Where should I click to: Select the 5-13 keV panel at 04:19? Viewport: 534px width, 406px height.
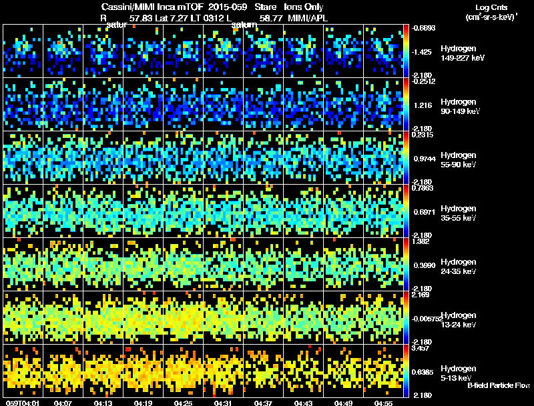144,371
